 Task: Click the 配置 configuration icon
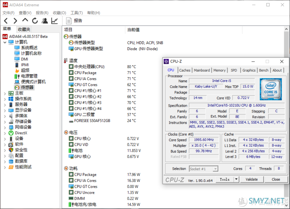tap(11, 156)
